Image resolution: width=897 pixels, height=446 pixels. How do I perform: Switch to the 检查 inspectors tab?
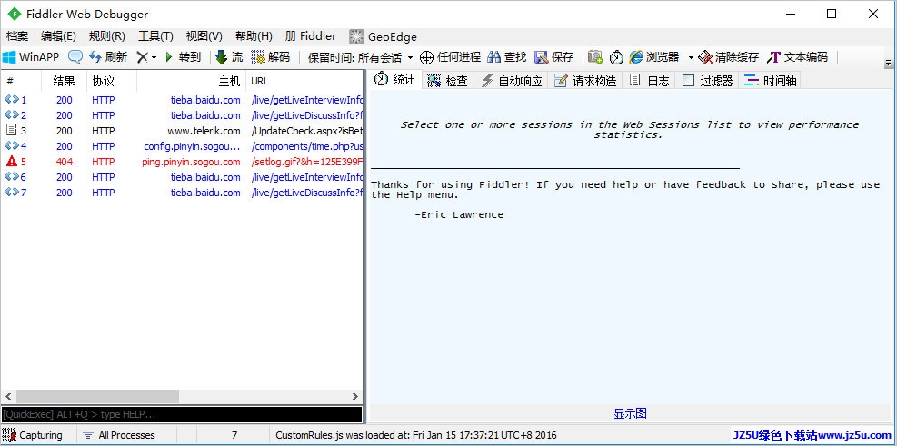pyautogui.click(x=448, y=81)
